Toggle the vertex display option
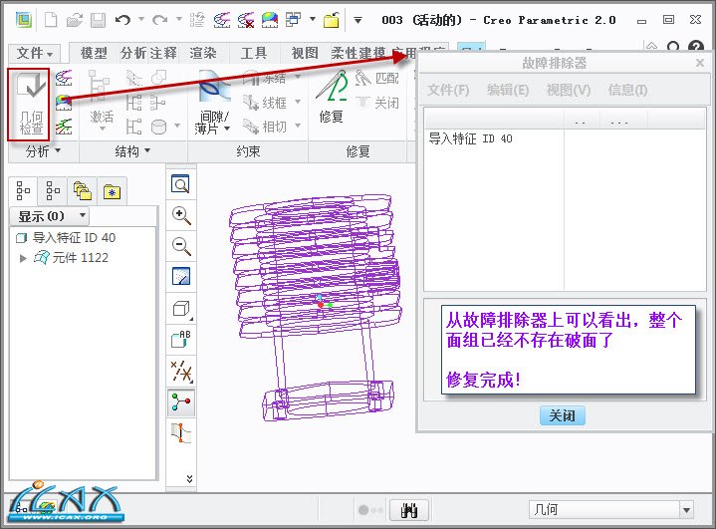Viewport: 716px width, 529px height. [181, 401]
